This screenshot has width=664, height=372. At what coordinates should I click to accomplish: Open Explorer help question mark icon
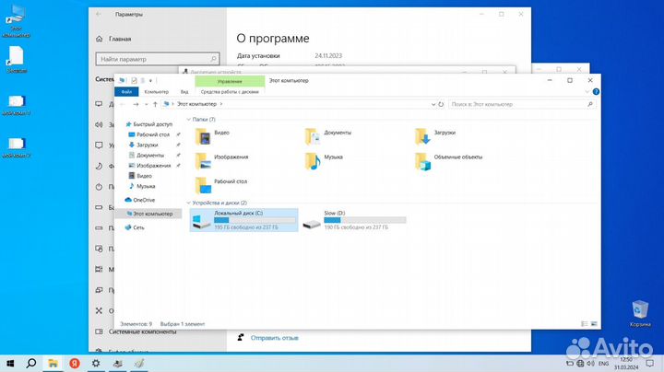(x=596, y=92)
